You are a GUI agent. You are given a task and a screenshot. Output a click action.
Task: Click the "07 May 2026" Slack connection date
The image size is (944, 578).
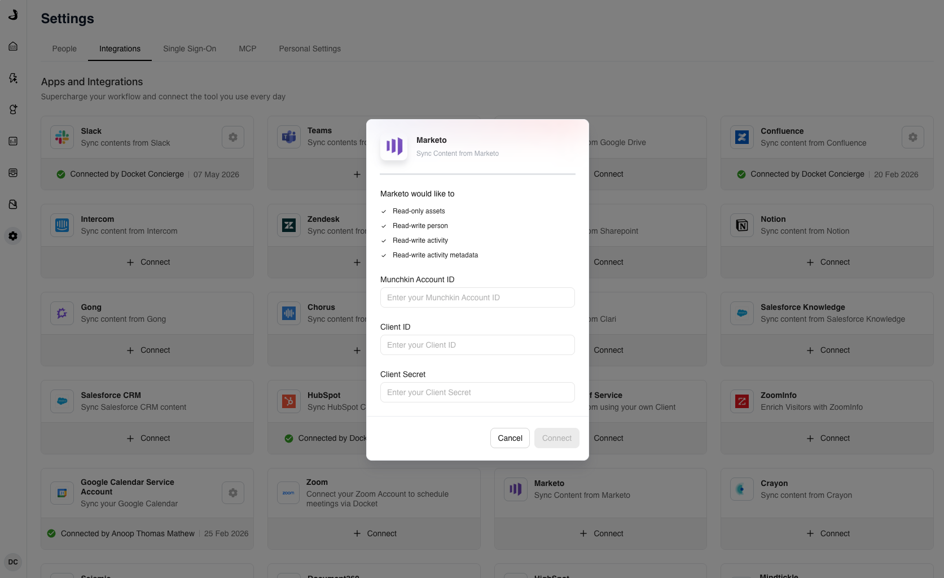coord(216,174)
